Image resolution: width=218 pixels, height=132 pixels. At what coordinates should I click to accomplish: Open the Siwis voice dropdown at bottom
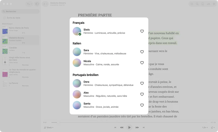[x=49, y=127]
